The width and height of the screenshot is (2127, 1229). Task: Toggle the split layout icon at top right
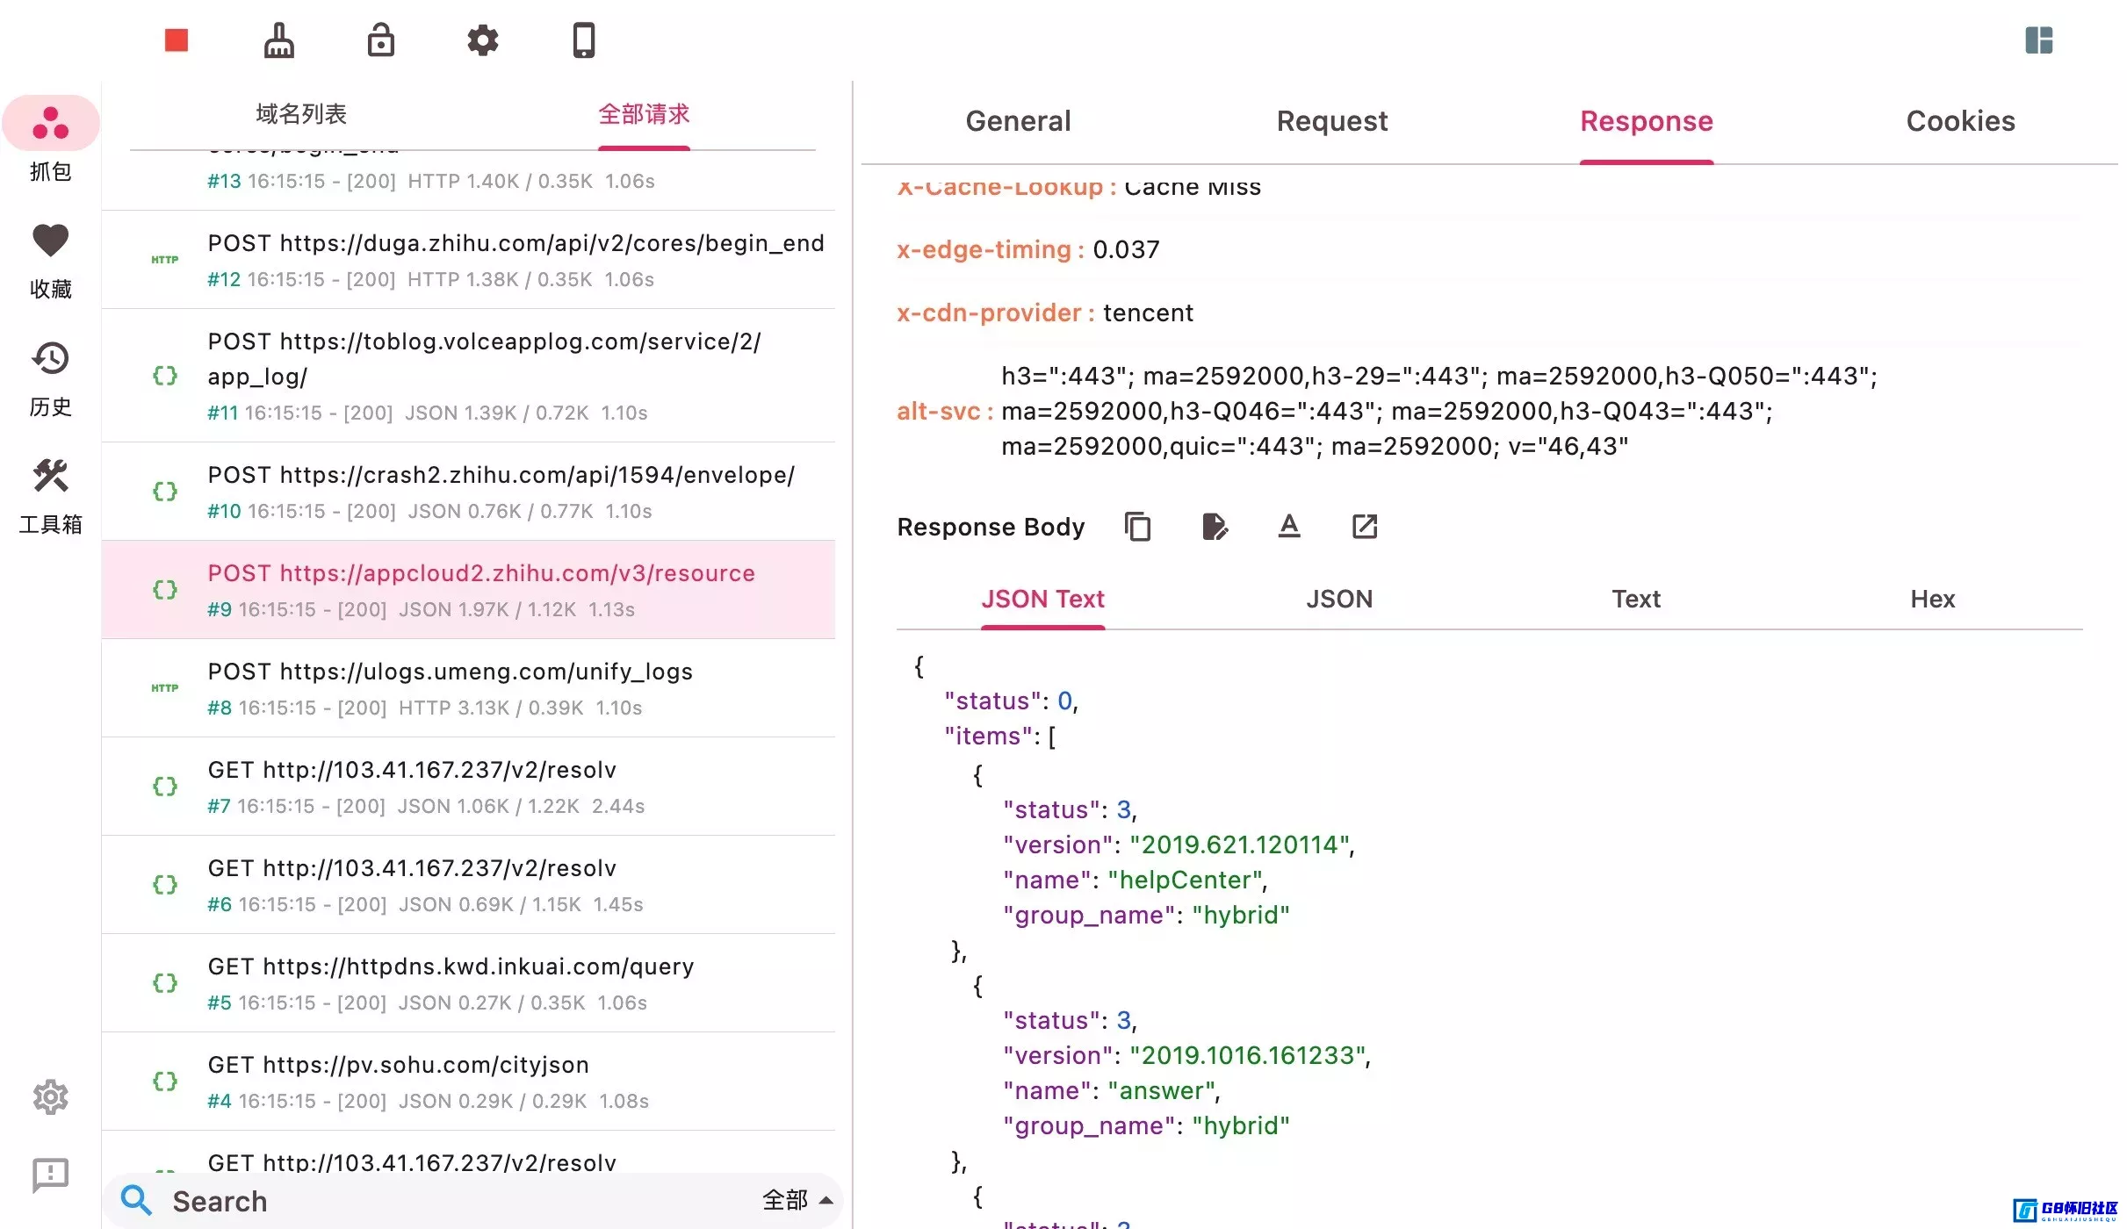(x=2038, y=40)
